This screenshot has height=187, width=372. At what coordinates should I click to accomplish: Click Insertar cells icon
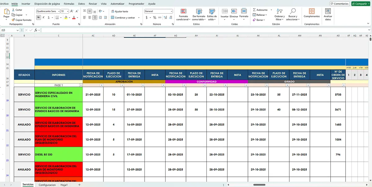(x=224, y=11)
